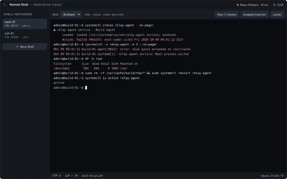This screenshot has height=179, width=287.
Task: Click the 'sudo rm -rf /var/cache/build/tmp/*' command line
Action: pos(132,73)
